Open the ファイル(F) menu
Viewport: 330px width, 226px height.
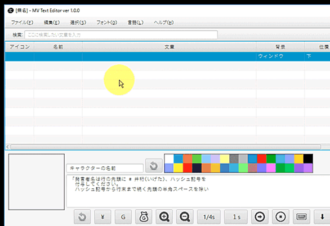tap(22, 23)
